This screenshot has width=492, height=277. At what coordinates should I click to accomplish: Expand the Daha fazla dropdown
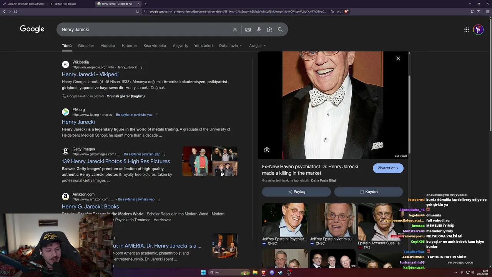click(230, 45)
